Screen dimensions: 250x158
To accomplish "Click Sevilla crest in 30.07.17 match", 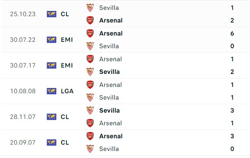I will pyautogui.click(x=90, y=72).
